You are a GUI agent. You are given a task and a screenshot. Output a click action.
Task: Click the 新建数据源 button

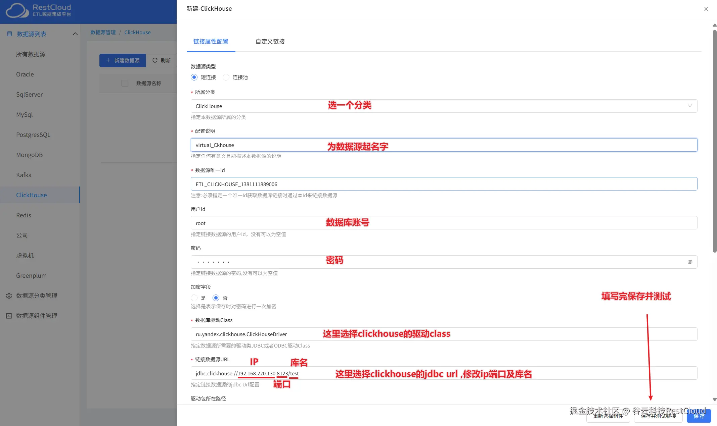point(123,60)
